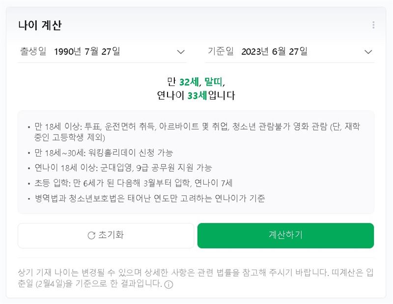Viewport: 393px width, 304px height.
Task: Expand the 출생일 dropdown chevron
Action: [x=180, y=52]
